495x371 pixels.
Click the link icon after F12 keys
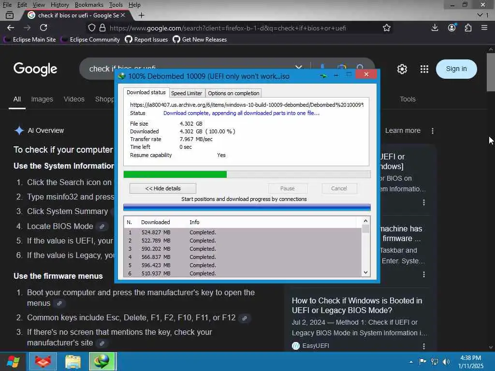pyautogui.click(x=244, y=318)
